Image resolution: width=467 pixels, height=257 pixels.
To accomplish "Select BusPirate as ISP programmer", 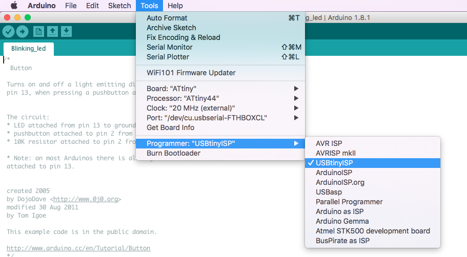I will [373, 241].
